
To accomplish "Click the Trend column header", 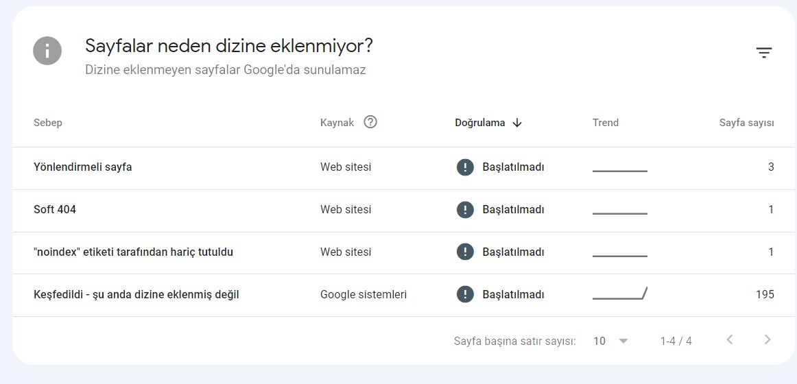I will [606, 123].
